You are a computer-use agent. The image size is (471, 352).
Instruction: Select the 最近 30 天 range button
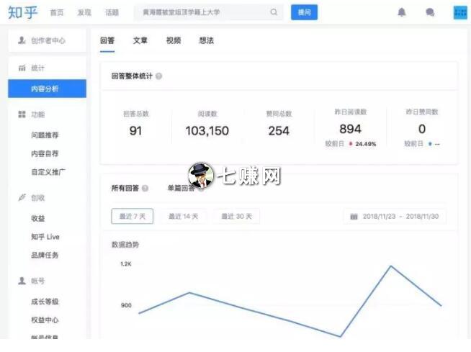236,216
